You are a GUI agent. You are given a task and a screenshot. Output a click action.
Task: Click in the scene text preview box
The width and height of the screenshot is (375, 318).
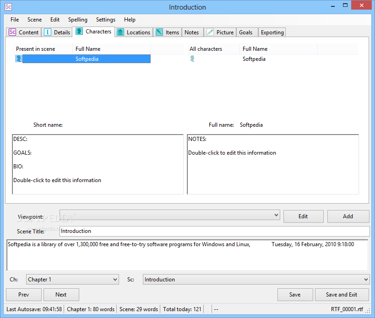pos(187,255)
